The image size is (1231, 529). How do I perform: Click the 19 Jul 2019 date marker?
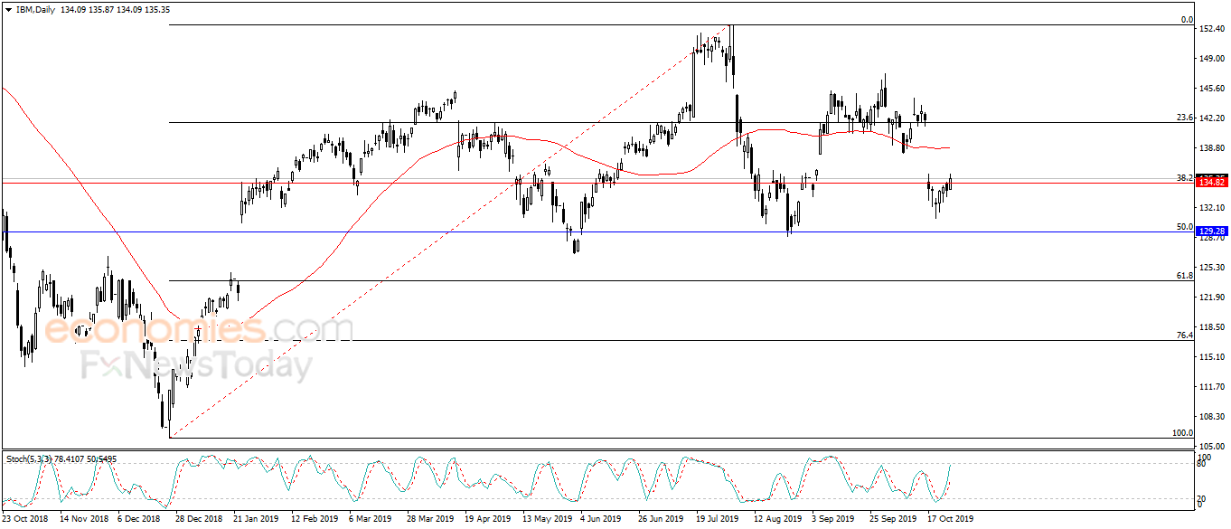pos(719,519)
